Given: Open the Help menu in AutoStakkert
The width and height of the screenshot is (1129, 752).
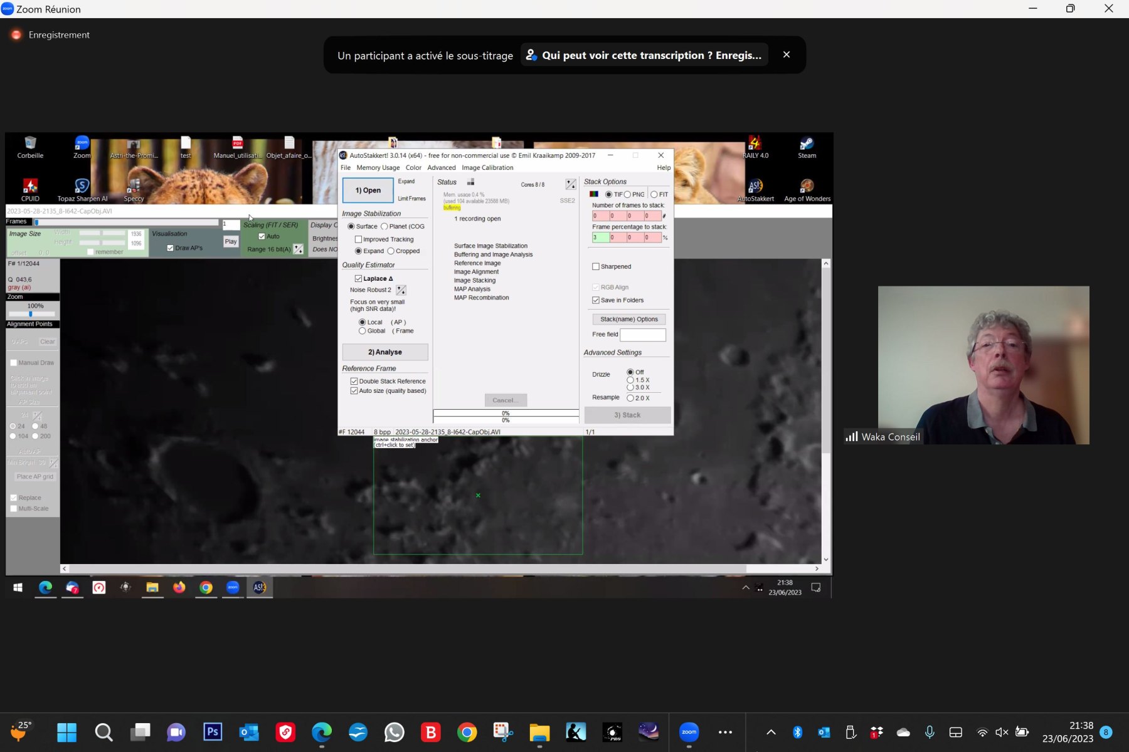Looking at the screenshot, I should pyautogui.click(x=664, y=168).
